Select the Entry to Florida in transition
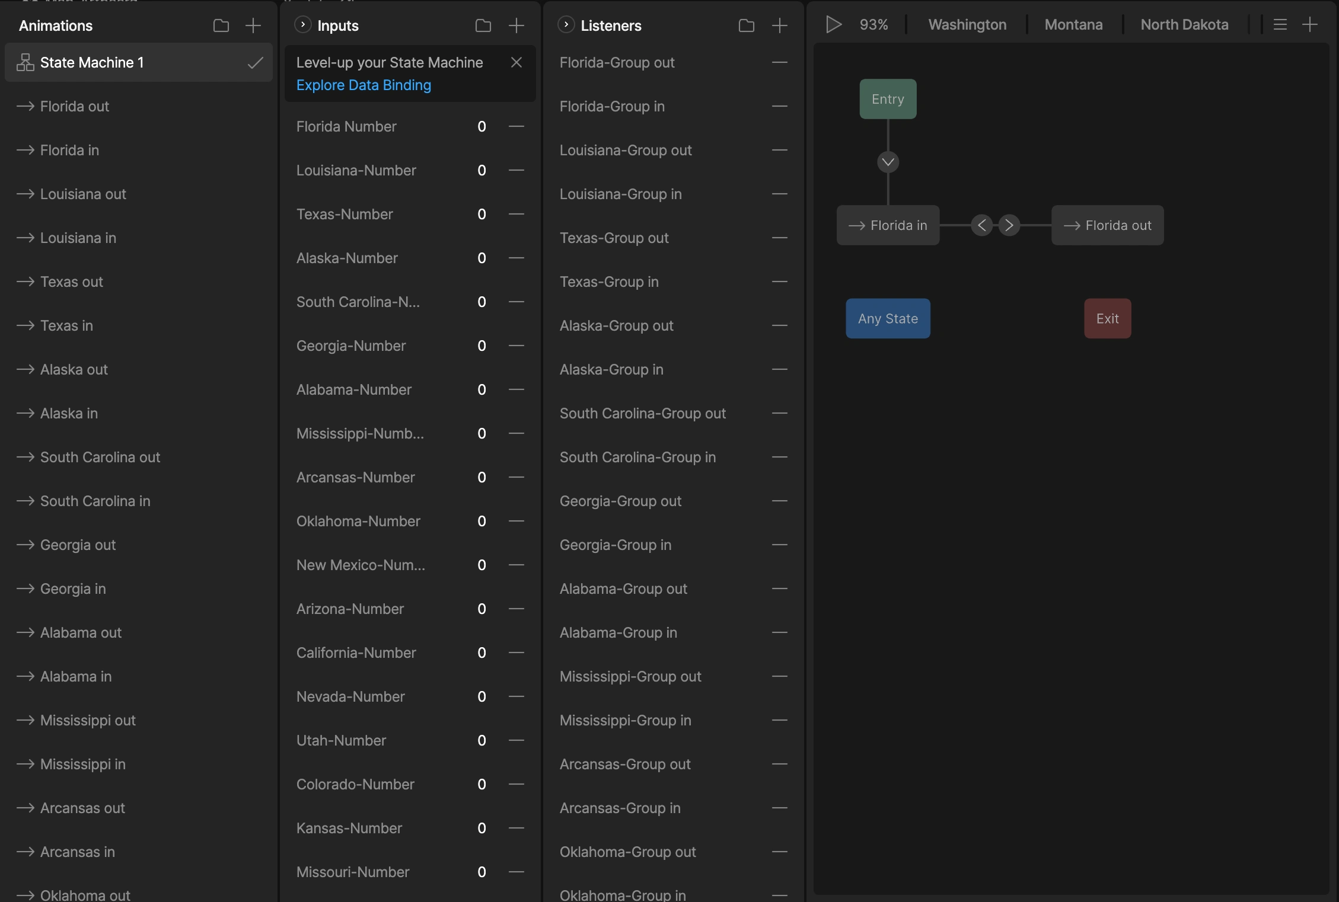 point(888,162)
